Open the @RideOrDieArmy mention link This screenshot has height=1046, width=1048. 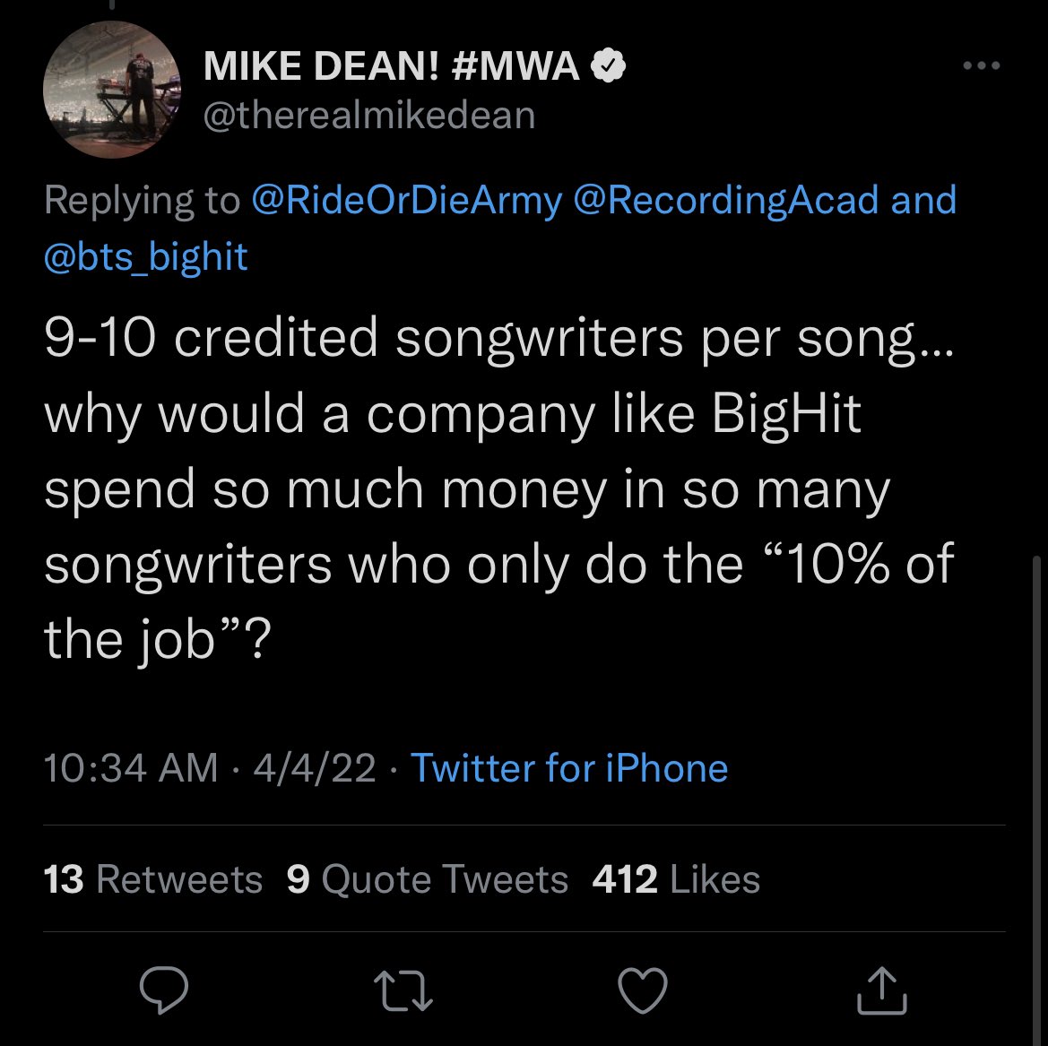(x=407, y=200)
